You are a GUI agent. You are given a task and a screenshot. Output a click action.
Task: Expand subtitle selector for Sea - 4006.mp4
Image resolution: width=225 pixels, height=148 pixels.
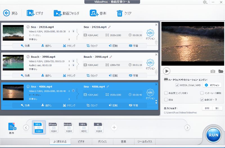(x=69, y=99)
